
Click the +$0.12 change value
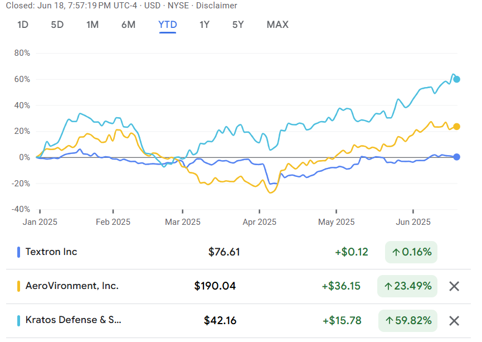[x=352, y=252]
